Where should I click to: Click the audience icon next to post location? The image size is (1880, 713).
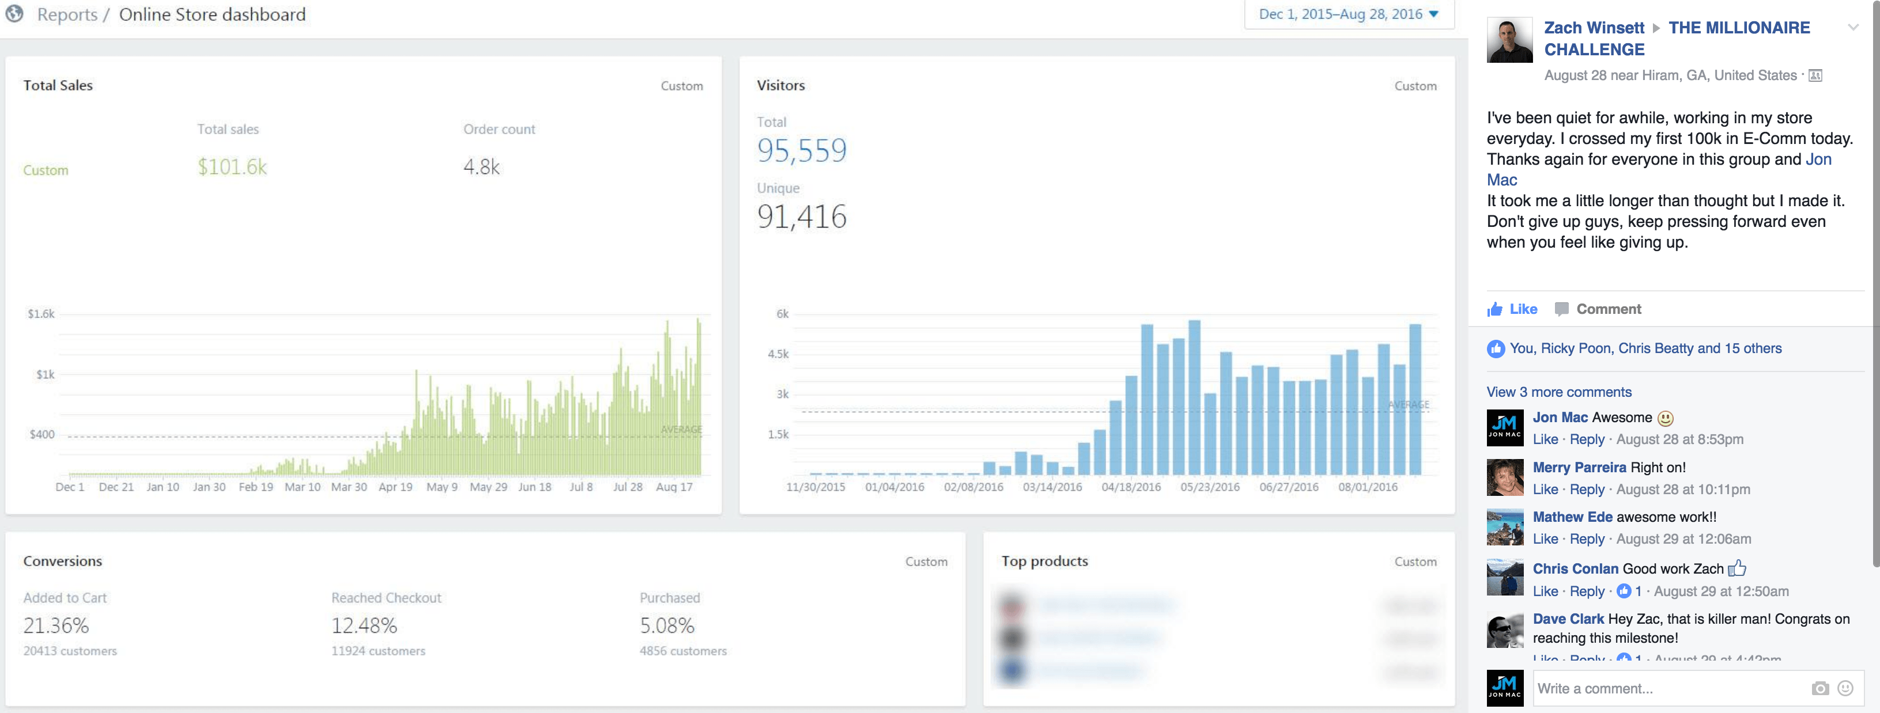click(x=1815, y=75)
